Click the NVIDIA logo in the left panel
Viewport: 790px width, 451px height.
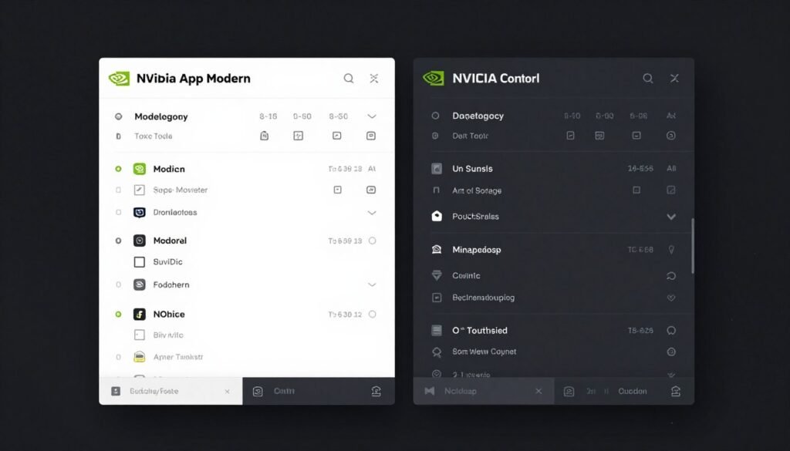point(120,78)
